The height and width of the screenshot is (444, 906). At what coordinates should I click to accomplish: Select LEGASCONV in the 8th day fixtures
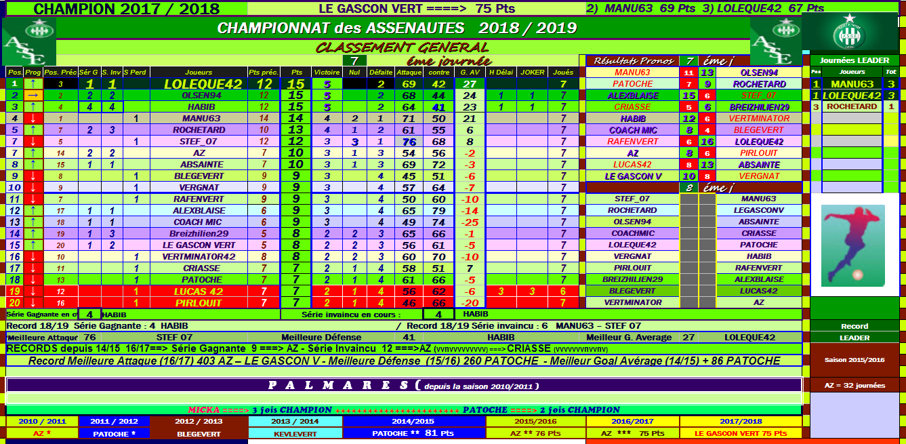[x=760, y=211]
